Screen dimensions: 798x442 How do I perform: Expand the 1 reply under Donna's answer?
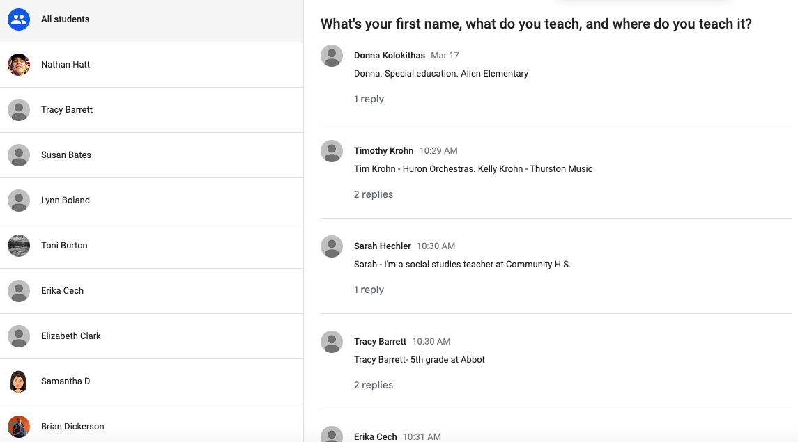(369, 99)
